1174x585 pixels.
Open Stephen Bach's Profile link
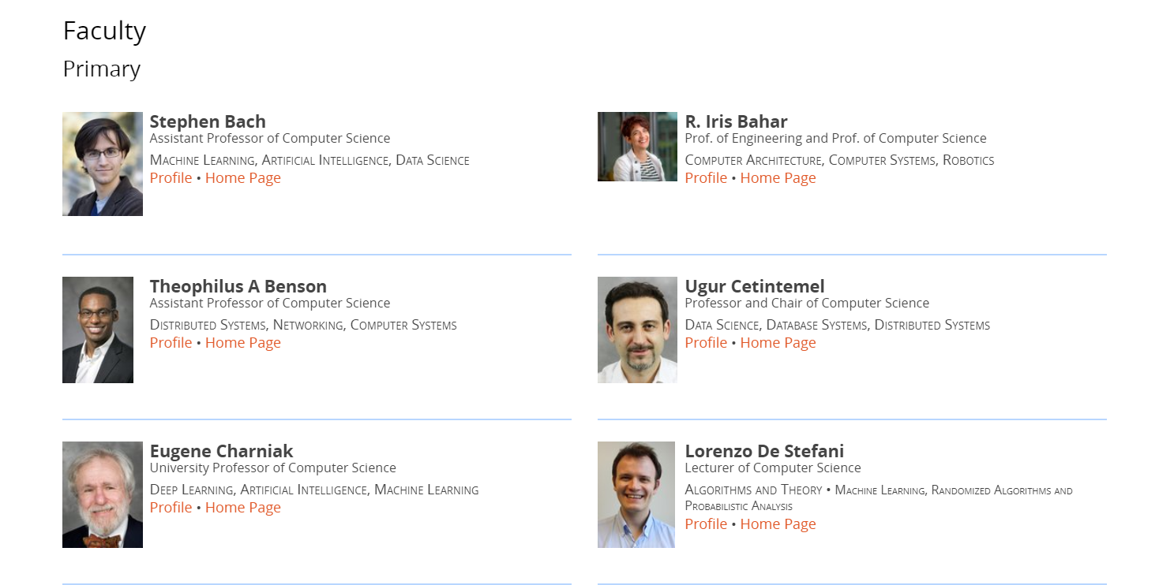pyautogui.click(x=171, y=178)
